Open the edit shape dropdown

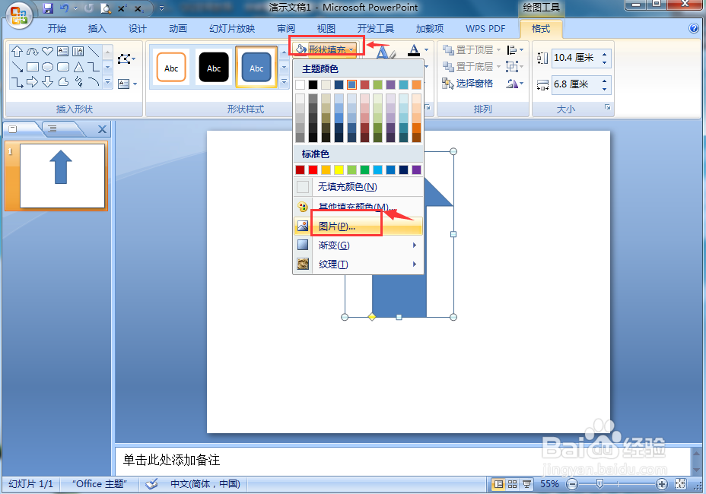pyautogui.click(x=126, y=59)
